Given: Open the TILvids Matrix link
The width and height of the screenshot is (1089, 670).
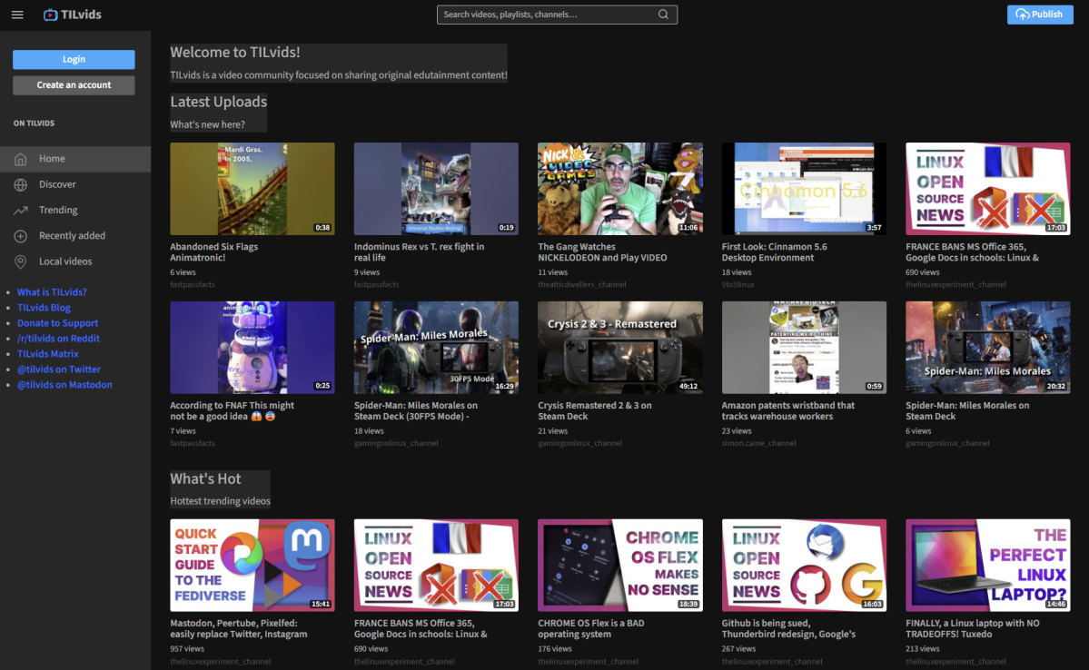Looking at the screenshot, I should tap(48, 353).
